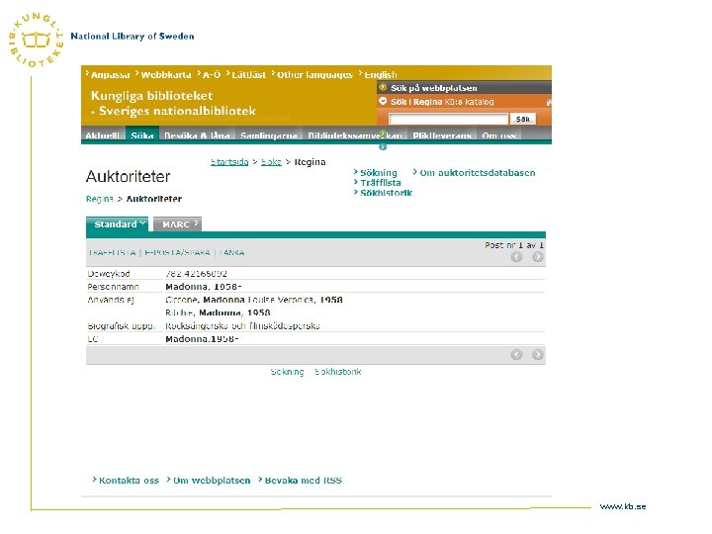Click TRÄFFLISTA in the record toolbar
The image size is (712, 534).
click(113, 252)
